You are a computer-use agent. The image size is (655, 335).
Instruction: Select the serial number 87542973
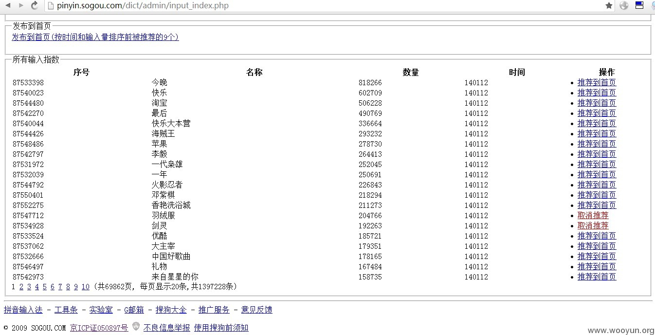pyautogui.click(x=28, y=277)
